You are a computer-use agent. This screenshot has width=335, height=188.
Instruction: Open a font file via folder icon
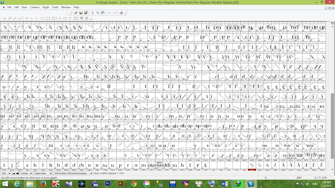pos(76,13)
